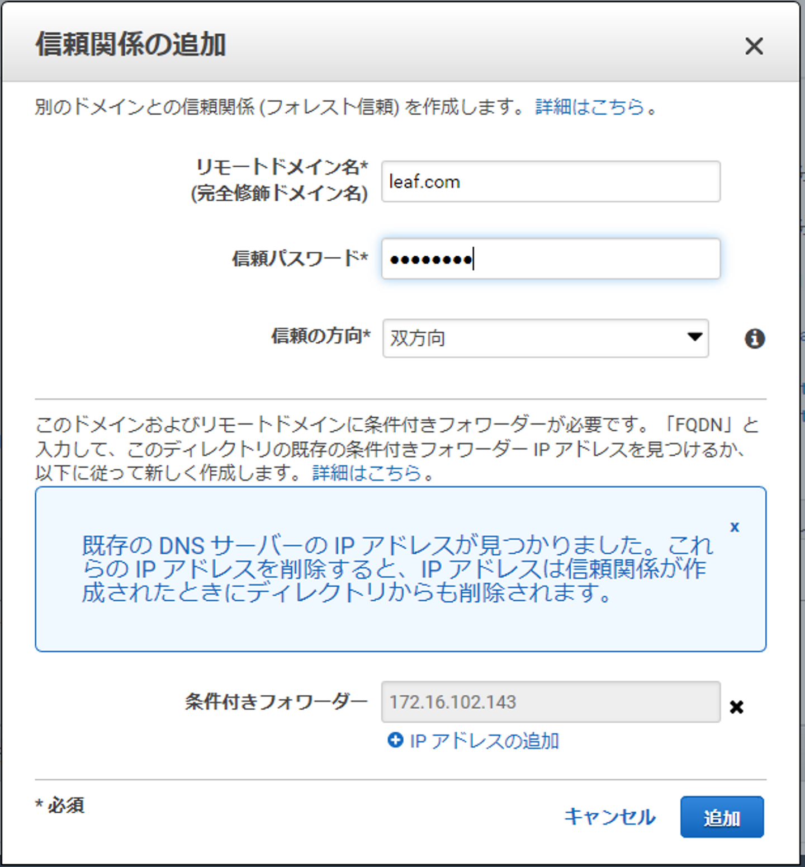The height and width of the screenshot is (867, 805).
Task: Open 詳細はこちら link about conditional forwarders
Action: coord(367,473)
